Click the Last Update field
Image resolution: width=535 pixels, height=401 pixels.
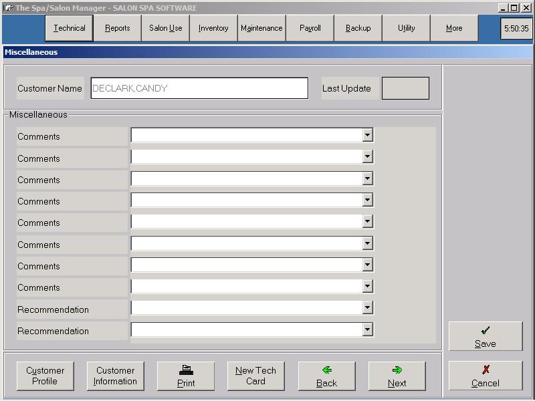point(405,88)
